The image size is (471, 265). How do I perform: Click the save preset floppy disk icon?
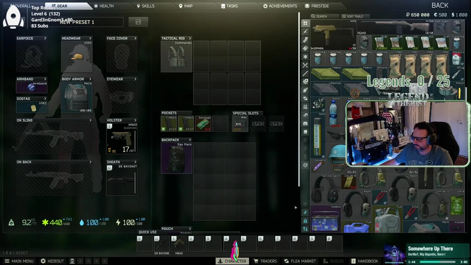[138, 22]
